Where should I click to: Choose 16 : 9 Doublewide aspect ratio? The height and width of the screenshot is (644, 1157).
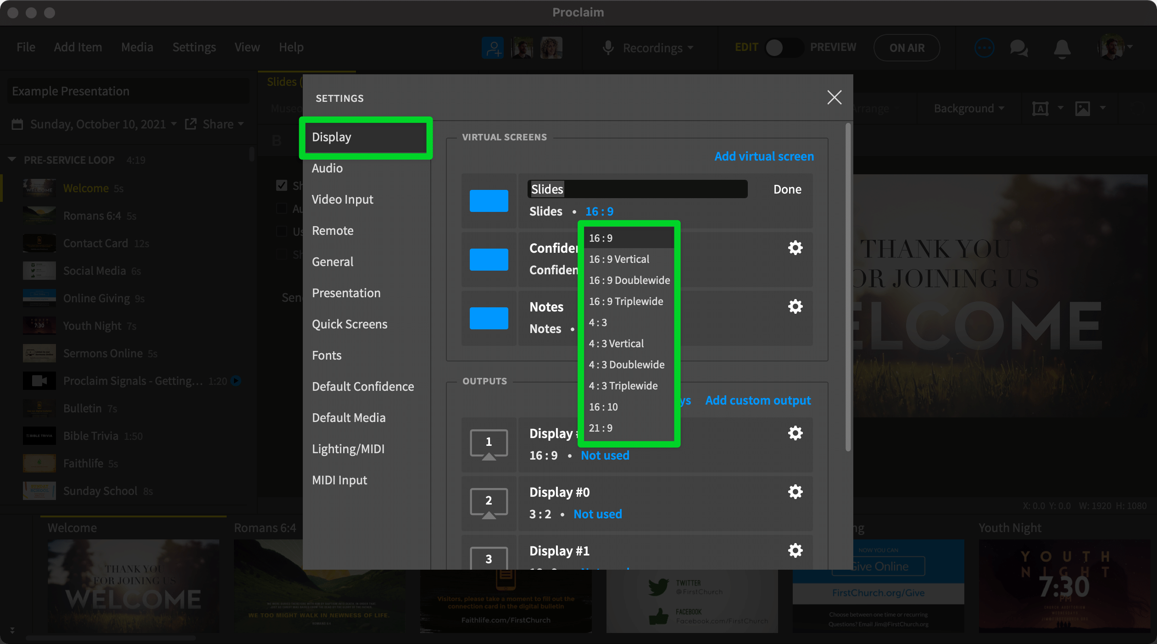click(629, 280)
